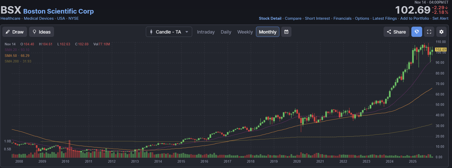Click the 1.0B volume axis label

coord(7,141)
